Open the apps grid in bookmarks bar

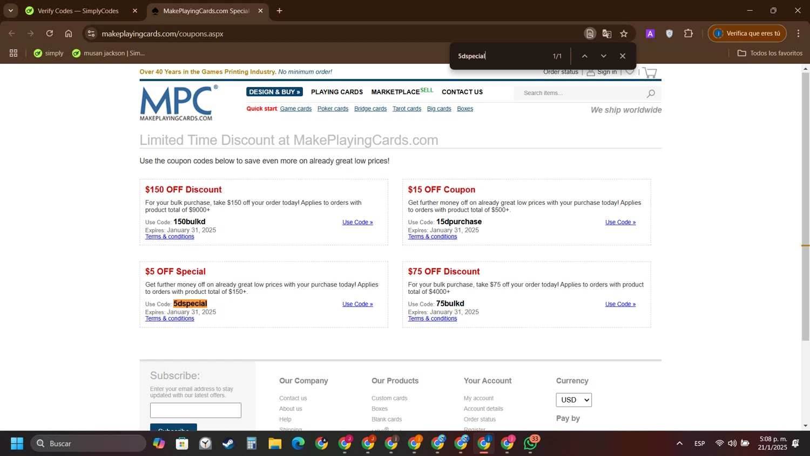click(x=13, y=53)
